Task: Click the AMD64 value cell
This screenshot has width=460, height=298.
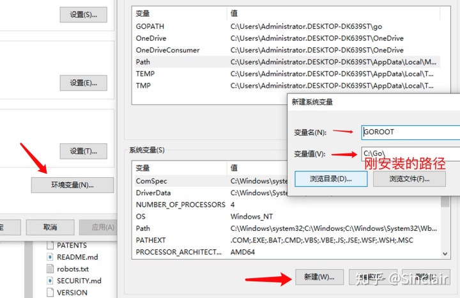Action: click(x=243, y=252)
